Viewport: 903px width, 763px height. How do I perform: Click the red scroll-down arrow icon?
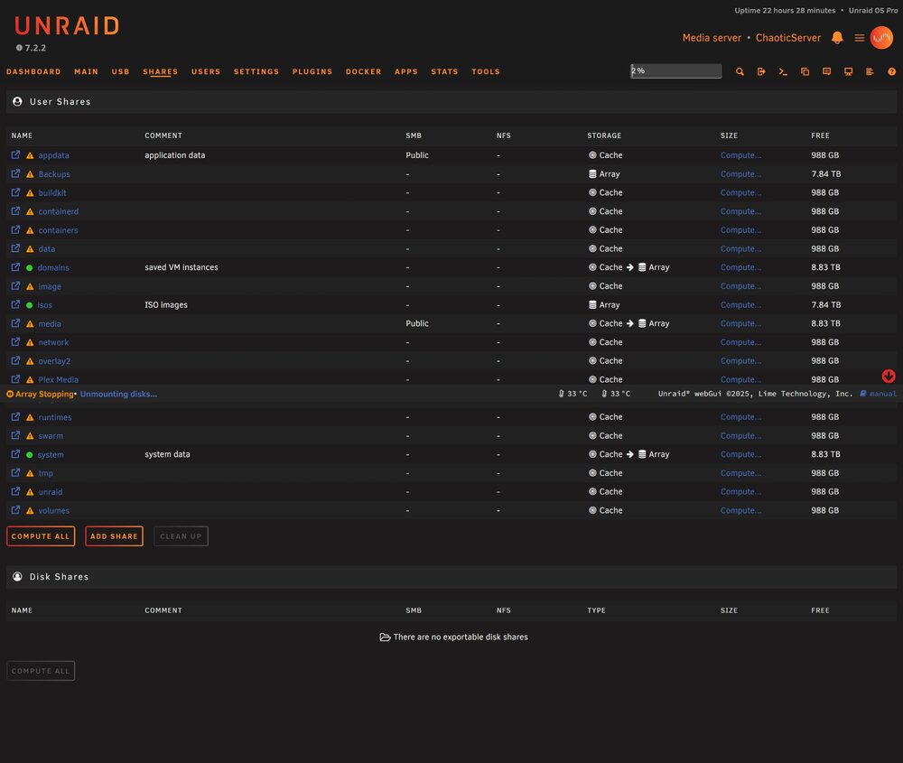(888, 376)
